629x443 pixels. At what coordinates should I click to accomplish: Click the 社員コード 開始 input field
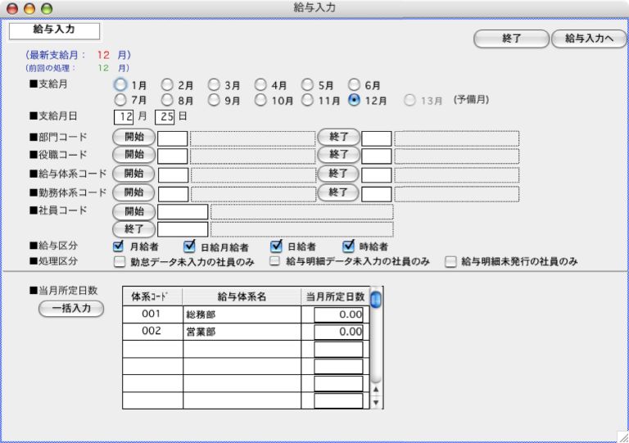(182, 212)
